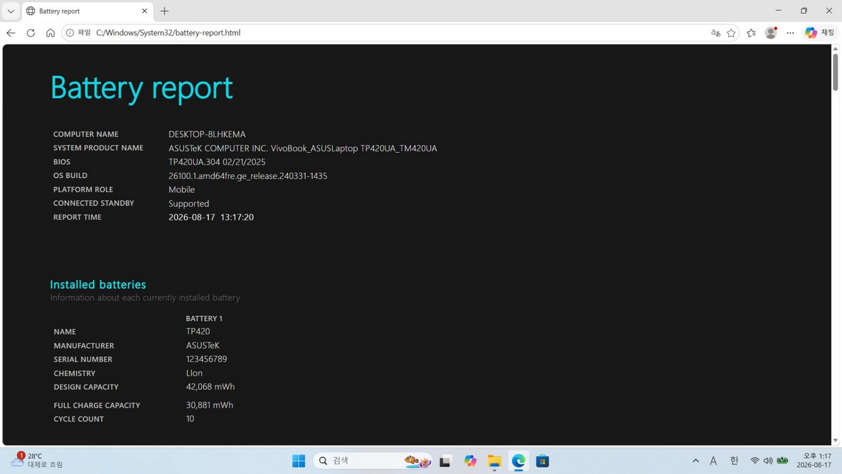Click the BATTERY 1 column header
Screen dimensions: 842x474
(204, 319)
